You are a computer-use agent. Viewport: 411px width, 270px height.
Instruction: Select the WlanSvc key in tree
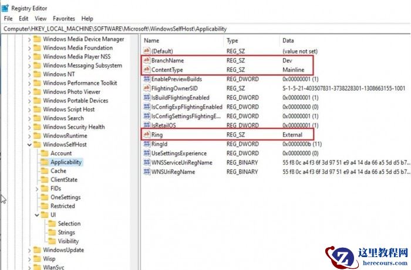click(54, 267)
